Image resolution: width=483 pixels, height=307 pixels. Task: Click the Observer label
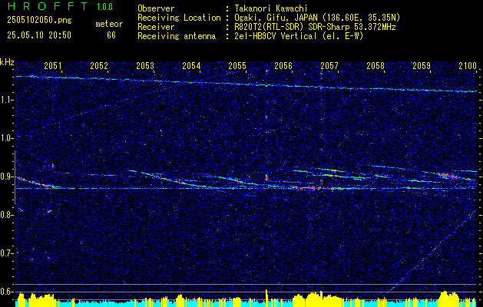pos(156,8)
